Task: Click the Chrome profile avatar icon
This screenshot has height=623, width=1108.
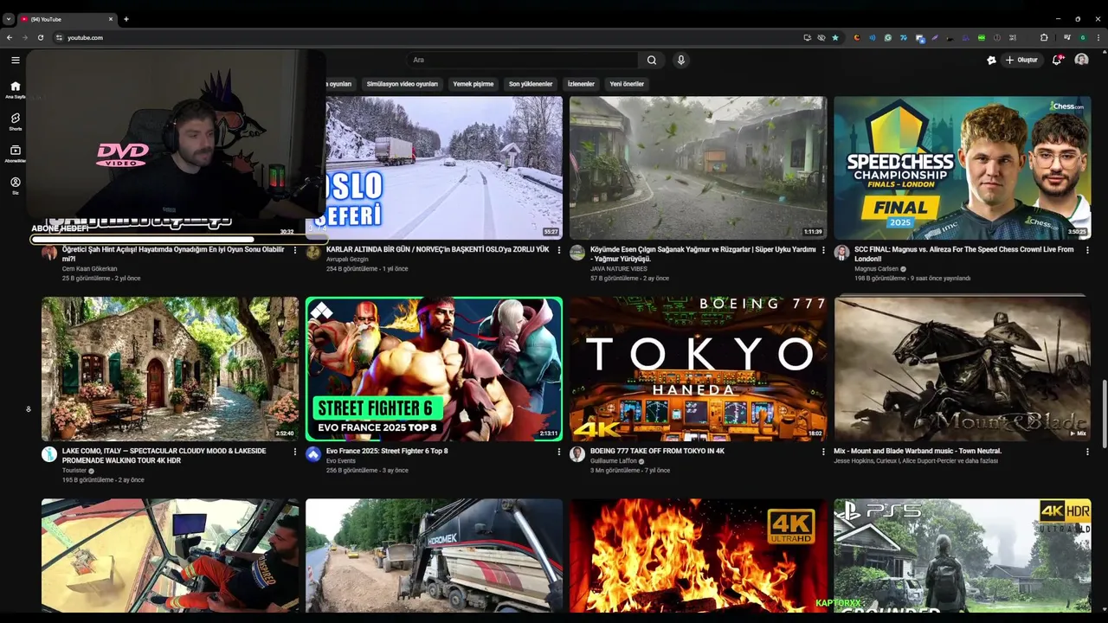Action: click(1082, 37)
